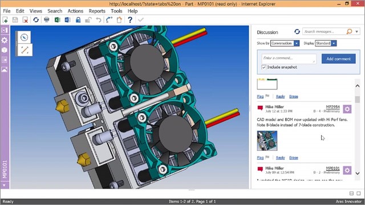Click the Print icon in the toolbar
365x205 pixels.
pos(47,20)
